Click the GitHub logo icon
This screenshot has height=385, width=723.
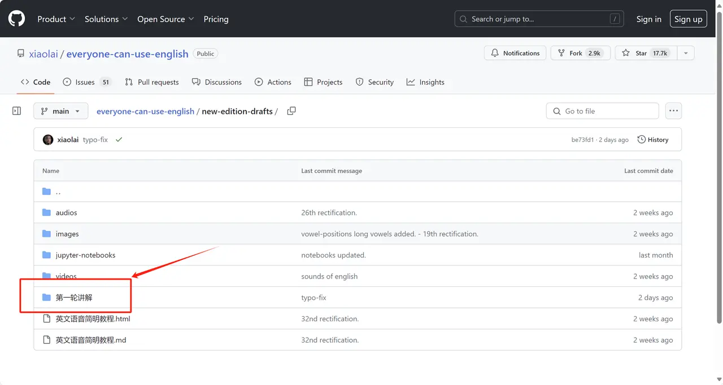click(x=17, y=19)
